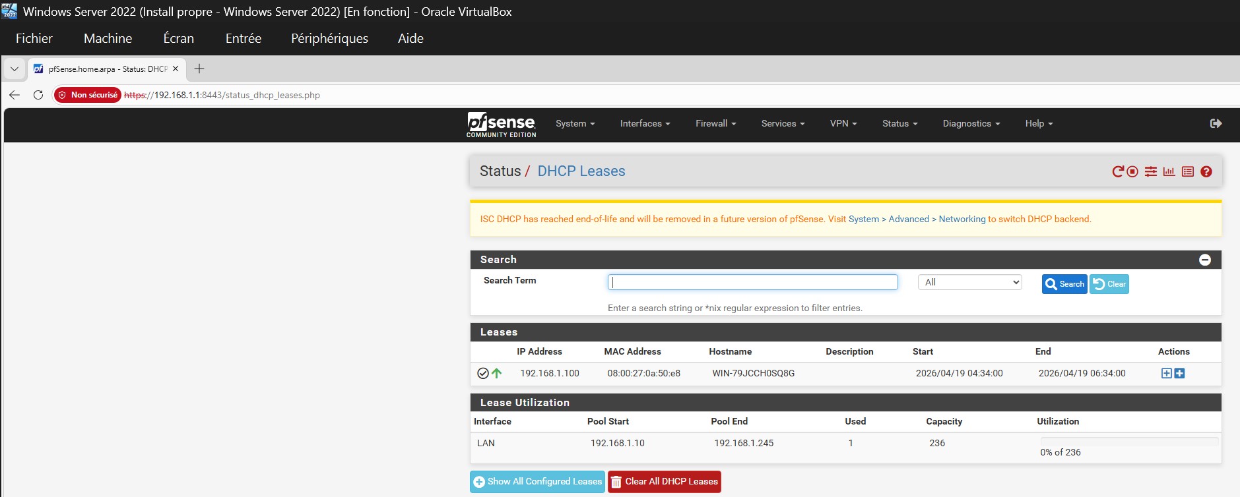Sort leases by End column header
The height and width of the screenshot is (497, 1240).
(x=1043, y=352)
